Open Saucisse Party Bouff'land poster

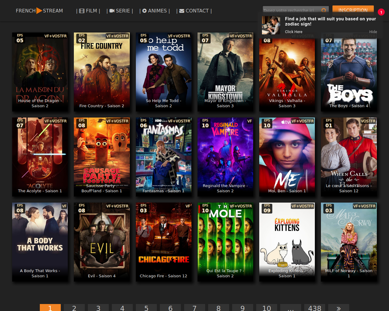coord(102,157)
